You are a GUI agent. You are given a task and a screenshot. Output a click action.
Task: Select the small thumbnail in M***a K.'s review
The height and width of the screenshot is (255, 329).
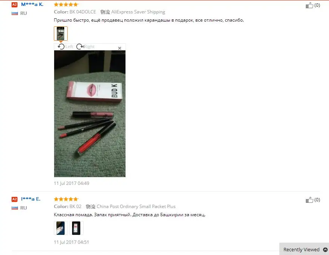point(60,34)
